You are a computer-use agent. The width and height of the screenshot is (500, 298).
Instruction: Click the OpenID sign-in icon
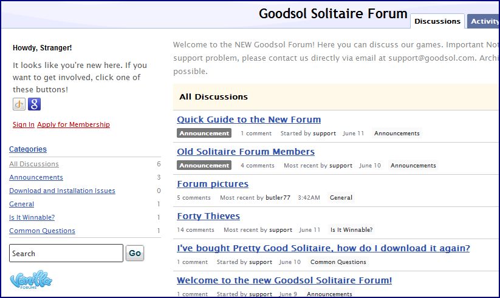pos(19,104)
